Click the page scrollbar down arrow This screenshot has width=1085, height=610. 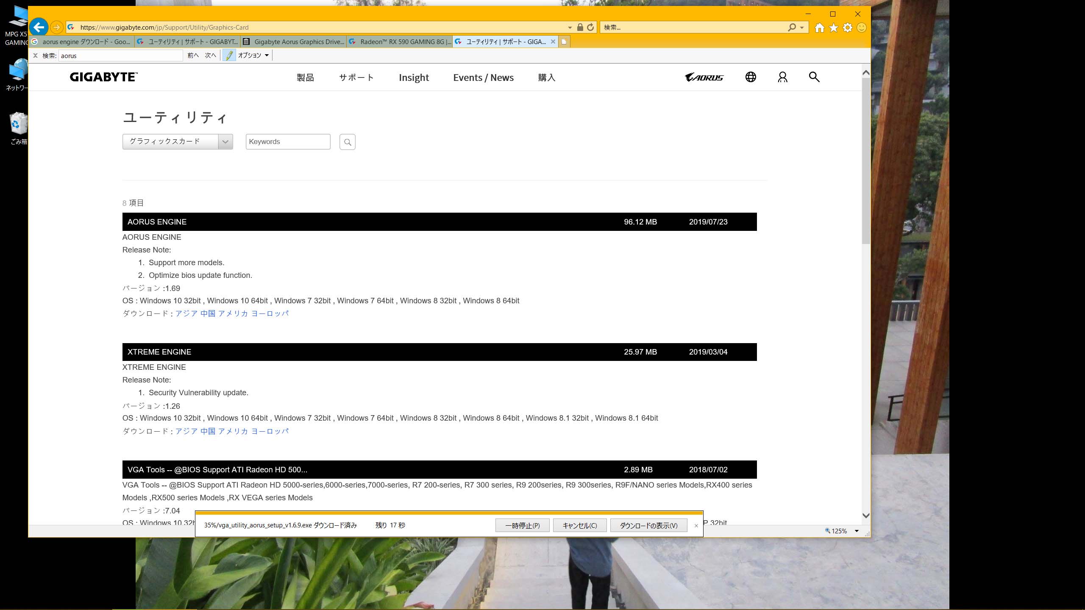(x=866, y=516)
